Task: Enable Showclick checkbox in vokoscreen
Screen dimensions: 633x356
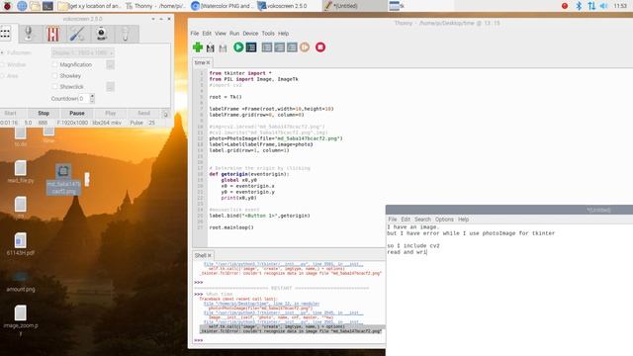Action: pos(55,87)
